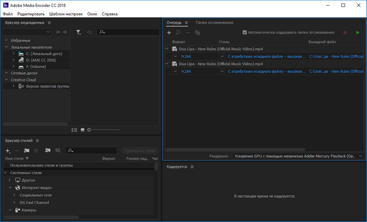Open the media browser path dropdown

27,32
